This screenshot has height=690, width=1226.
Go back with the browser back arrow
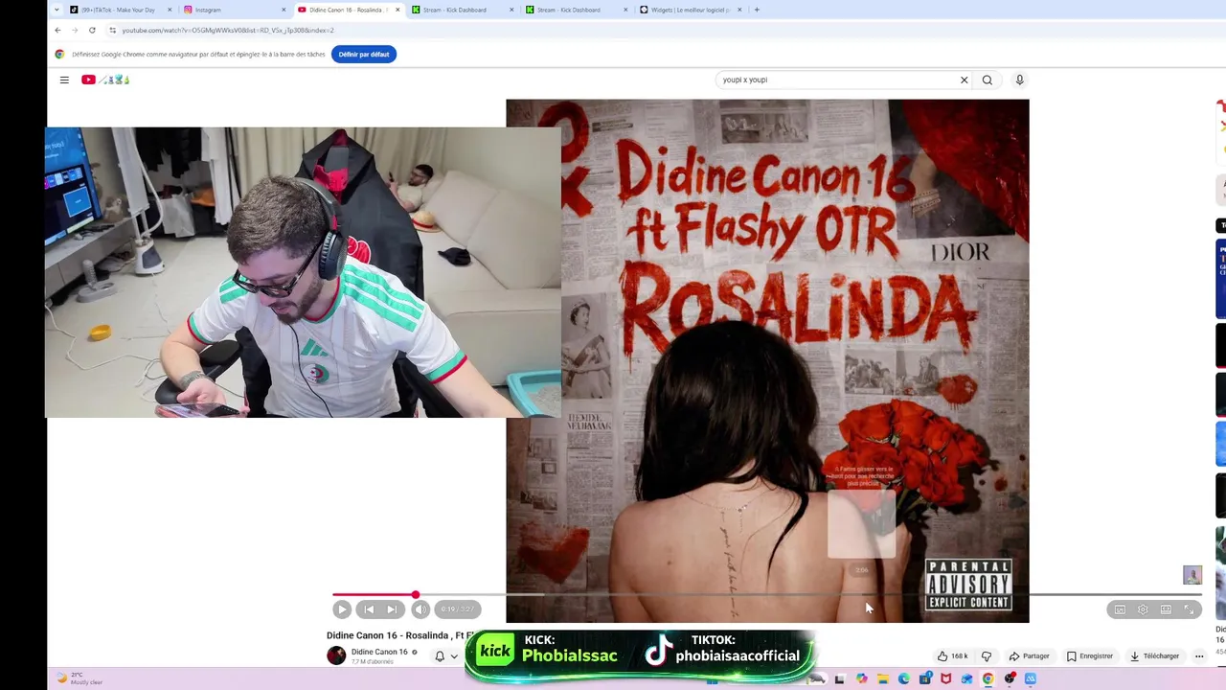tap(57, 30)
